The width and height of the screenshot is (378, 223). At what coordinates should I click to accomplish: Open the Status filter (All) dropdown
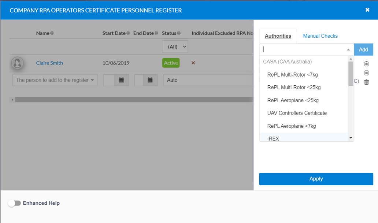point(175,46)
